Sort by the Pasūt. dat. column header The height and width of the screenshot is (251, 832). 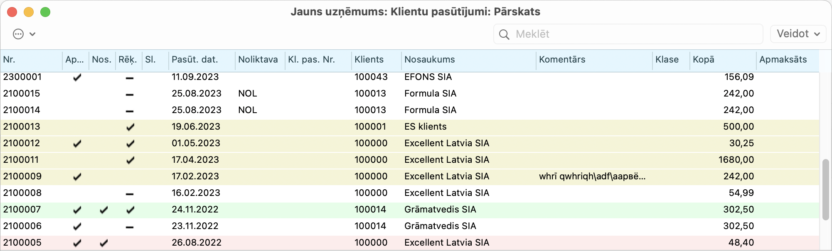194,60
